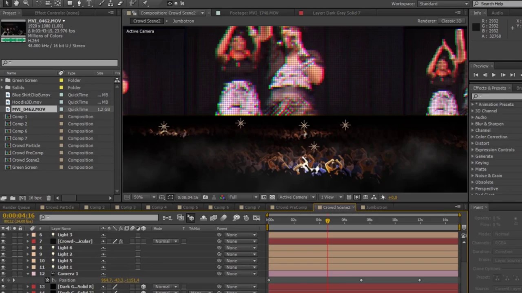522x293 pixels.
Task: Open the 1 View layout dropdown
Action: point(331,197)
